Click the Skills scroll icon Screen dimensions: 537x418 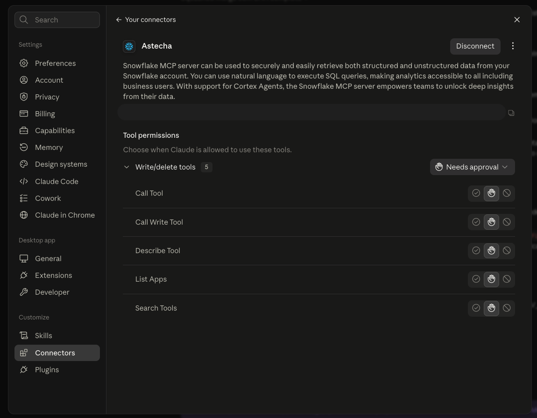24,335
